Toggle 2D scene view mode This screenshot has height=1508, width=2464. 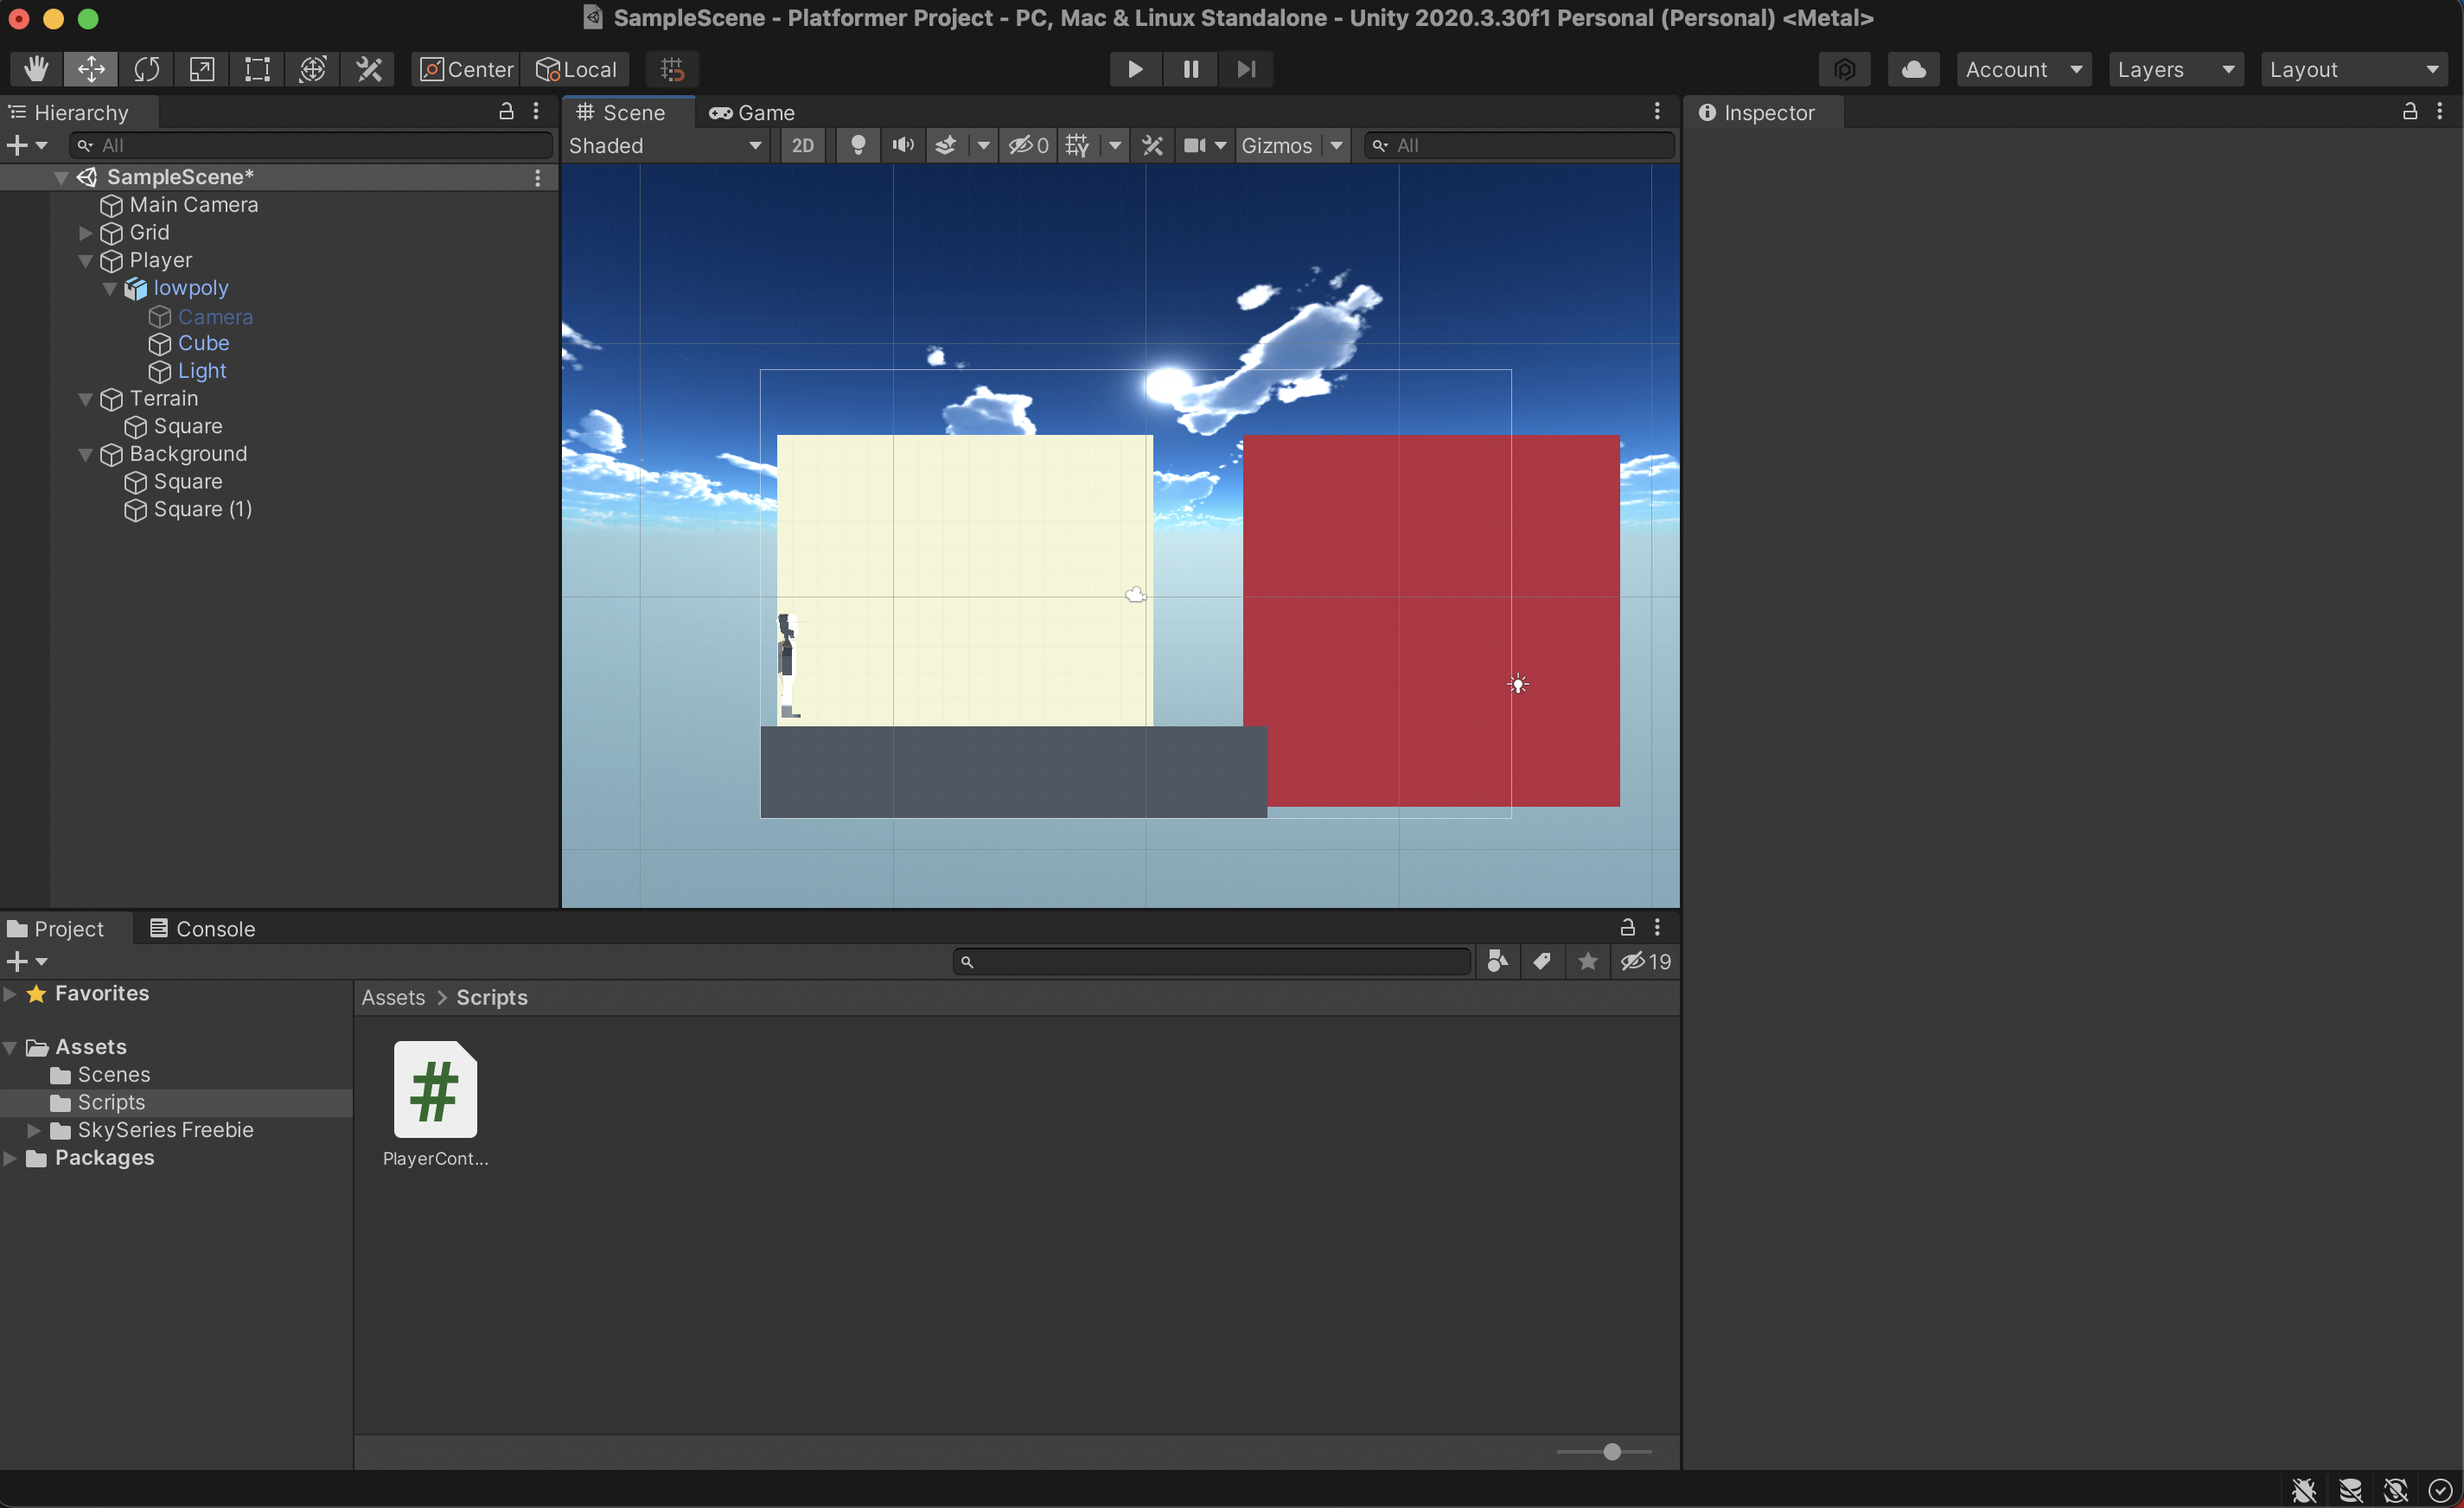(803, 146)
